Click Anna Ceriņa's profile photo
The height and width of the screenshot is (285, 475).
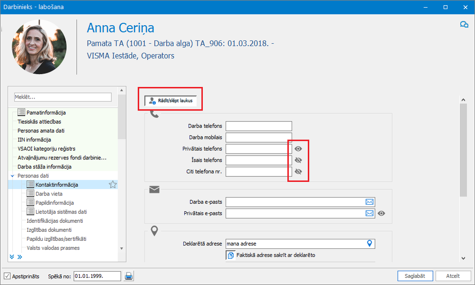click(39, 47)
